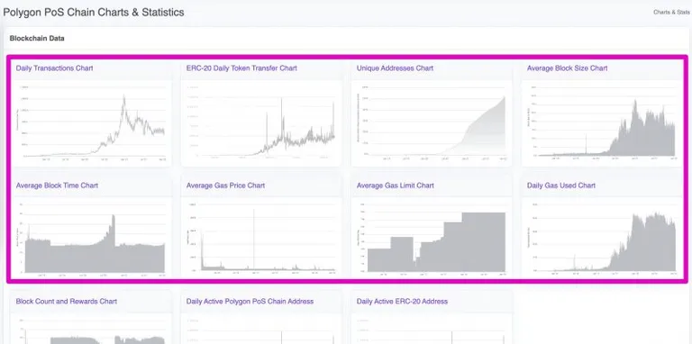Open Block Count and Rewards Chart link
Image resolution: width=692 pixels, height=344 pixels.
coord(66,301)
